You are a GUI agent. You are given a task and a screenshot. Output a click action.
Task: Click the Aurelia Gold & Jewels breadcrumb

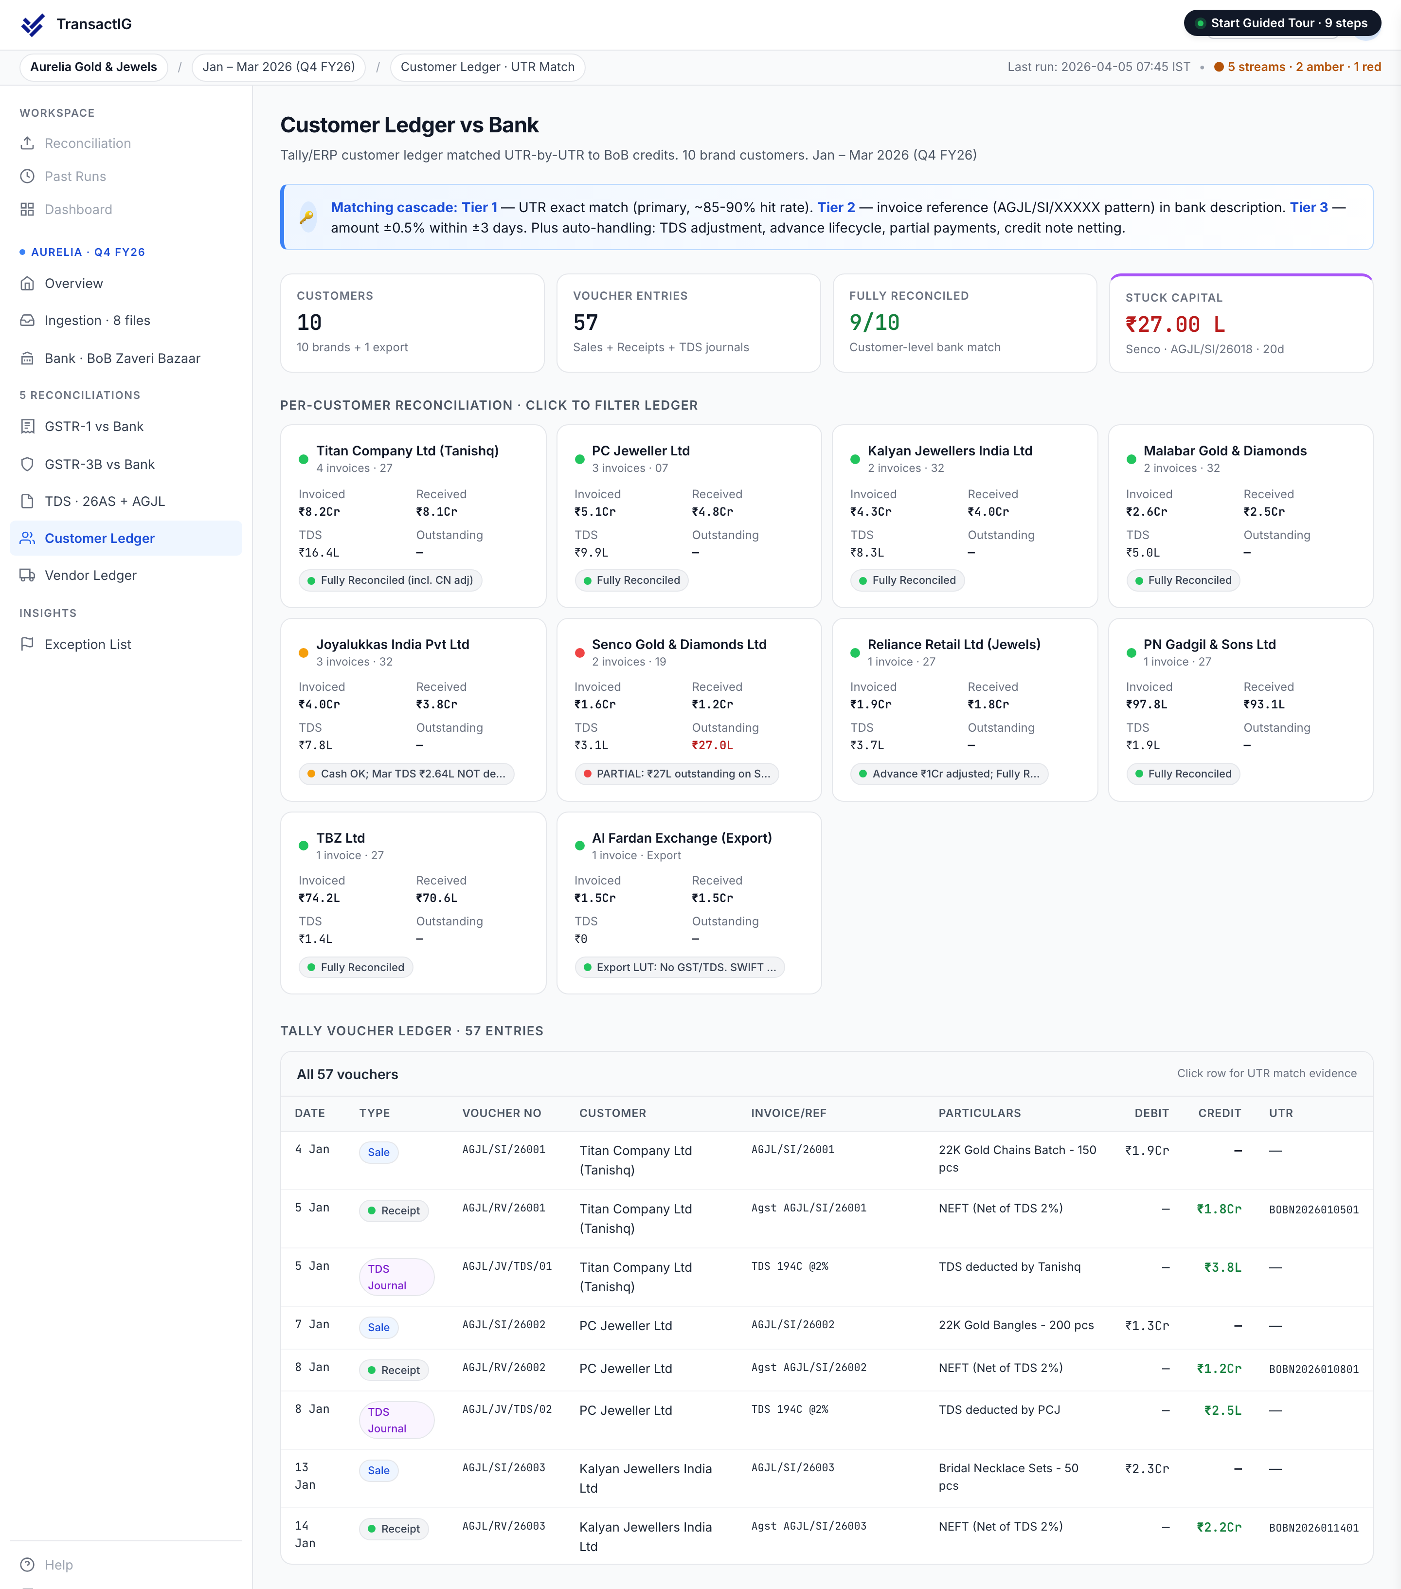93,67
